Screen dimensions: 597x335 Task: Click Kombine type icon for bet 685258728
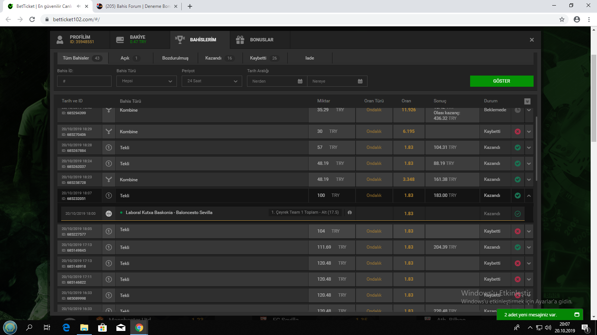point(109,179)
